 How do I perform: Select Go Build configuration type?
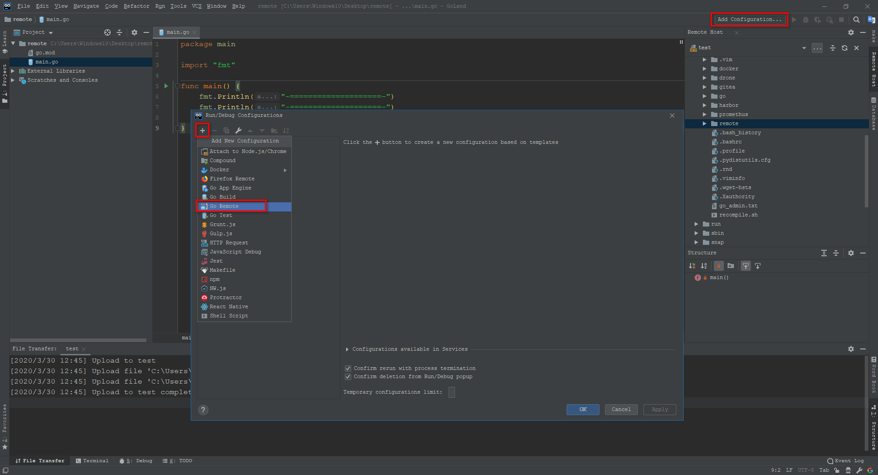tap(244, 197)
